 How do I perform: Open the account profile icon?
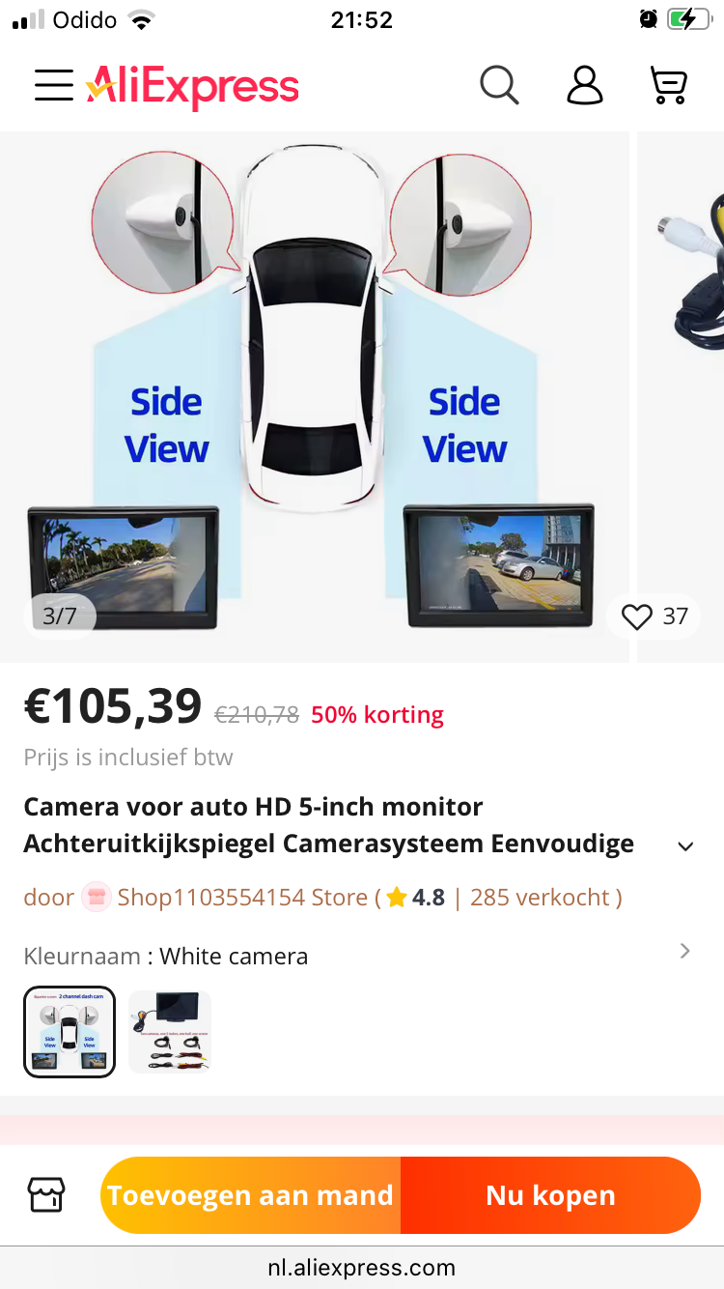tap(585, 86)
